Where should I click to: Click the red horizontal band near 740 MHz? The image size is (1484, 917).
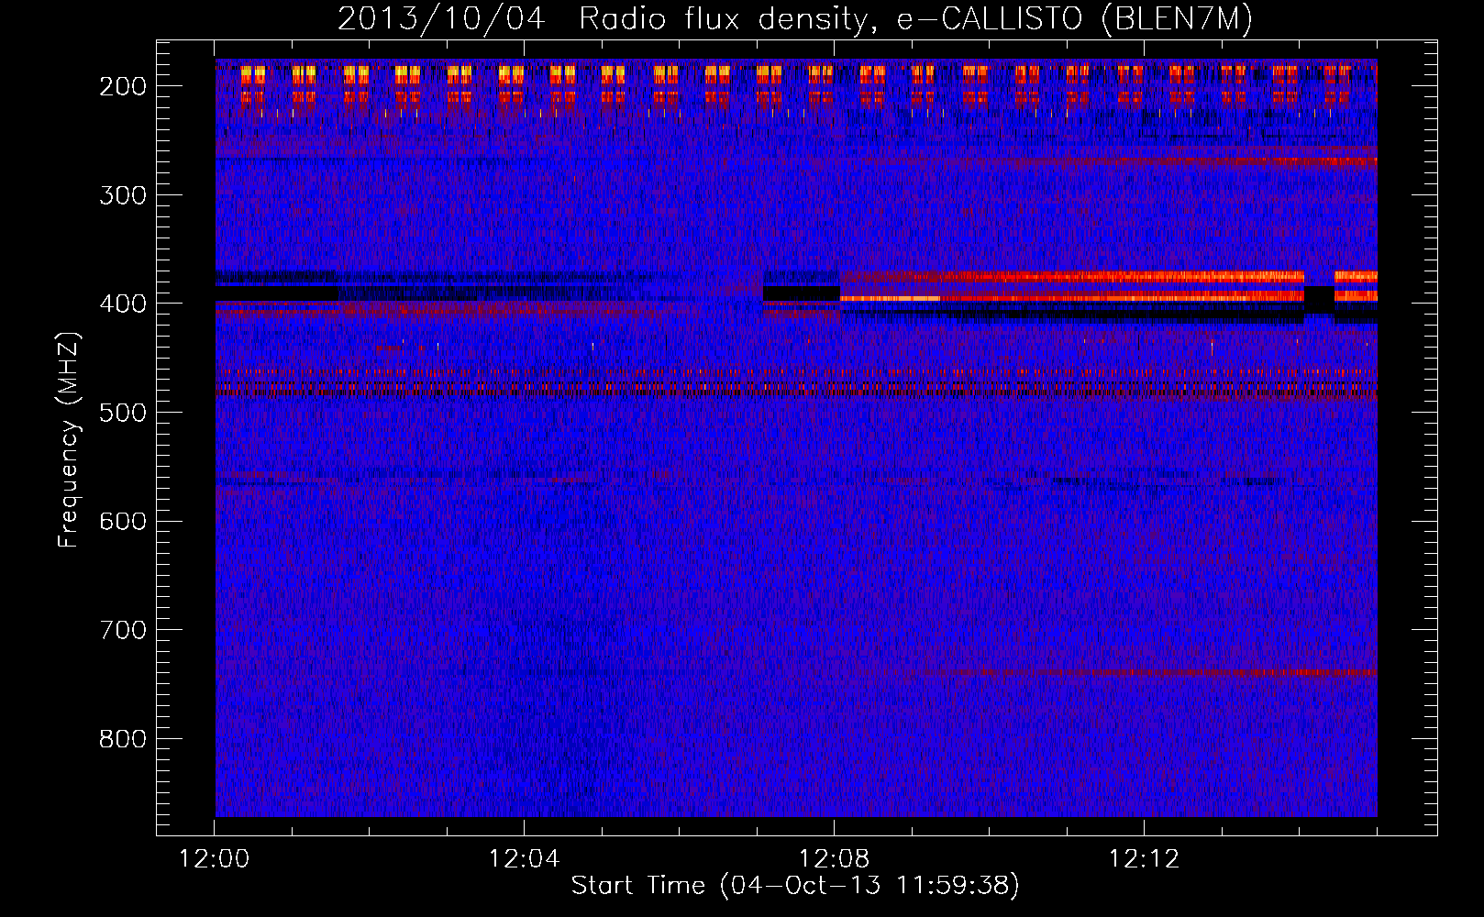point(1128,672)
